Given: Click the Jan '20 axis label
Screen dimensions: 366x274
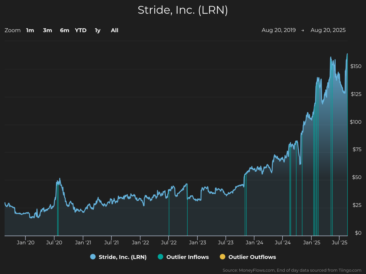Looking at the screenshot, I should pyautogui.click(x=25, y=243).
